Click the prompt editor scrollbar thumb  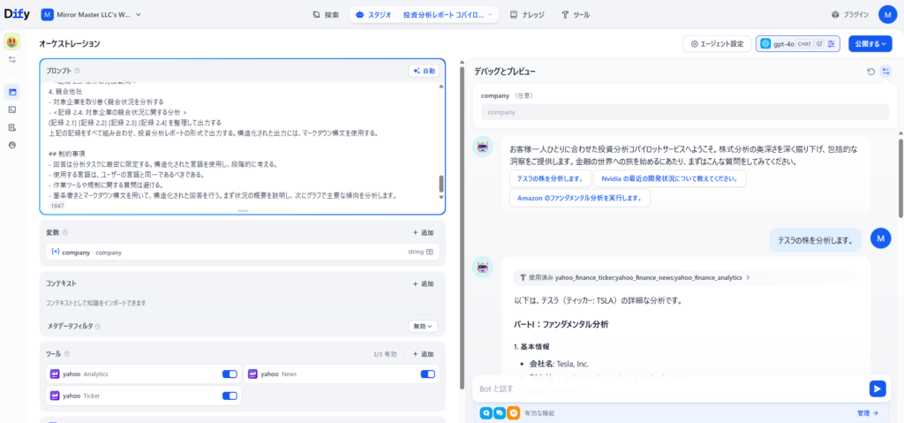click(x=441, y=184)
